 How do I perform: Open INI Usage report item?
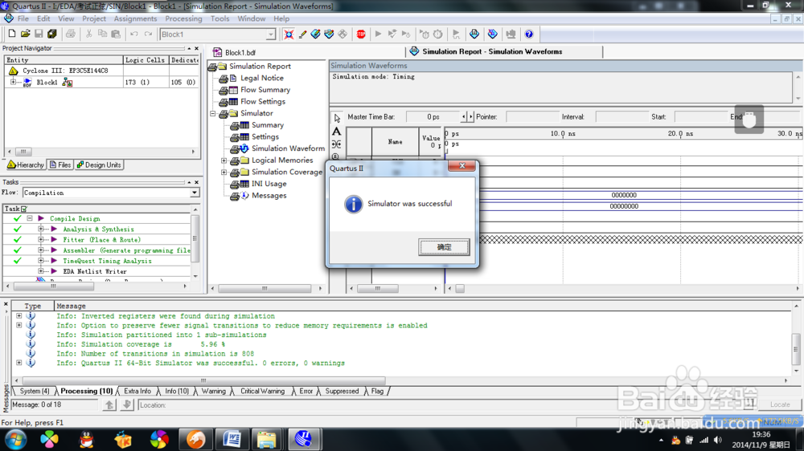pyautogui.click(x=269, y=184)
